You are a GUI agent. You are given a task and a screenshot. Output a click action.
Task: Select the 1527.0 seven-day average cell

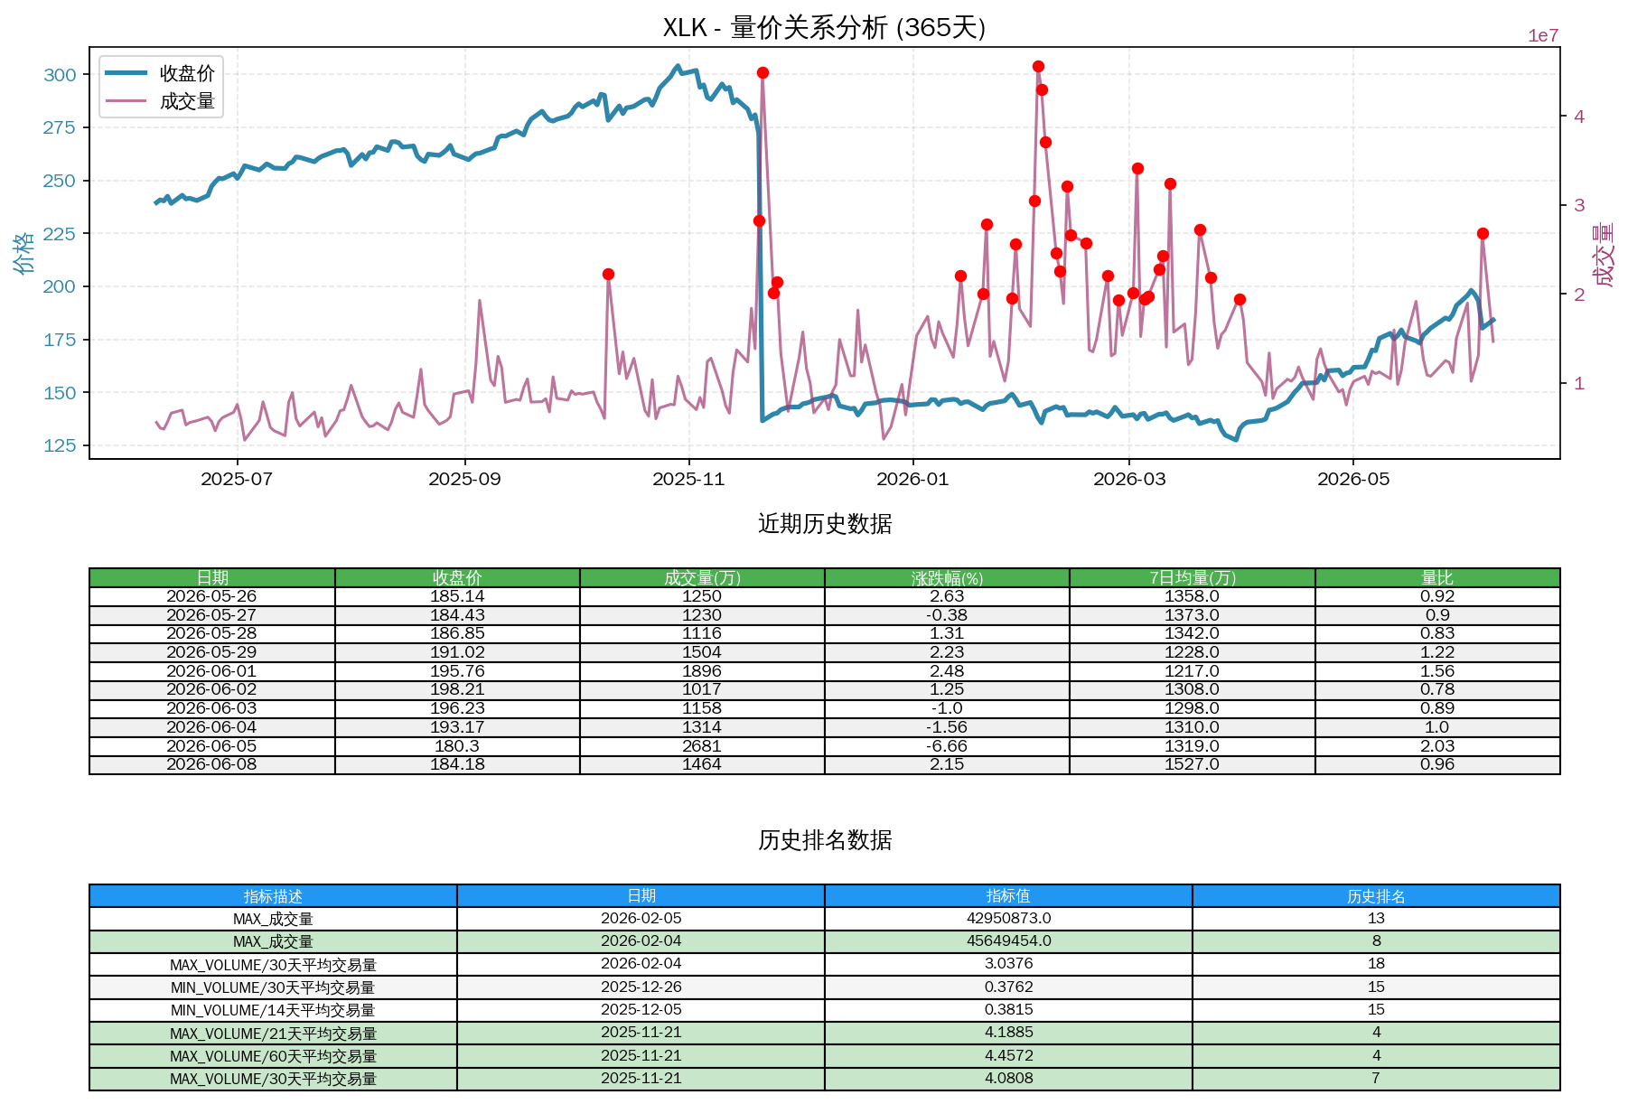[1193, 764]
